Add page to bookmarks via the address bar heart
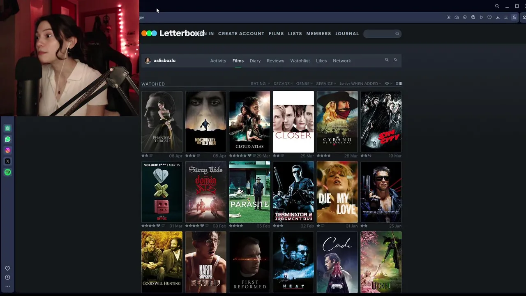 click(x=489, y=17)
